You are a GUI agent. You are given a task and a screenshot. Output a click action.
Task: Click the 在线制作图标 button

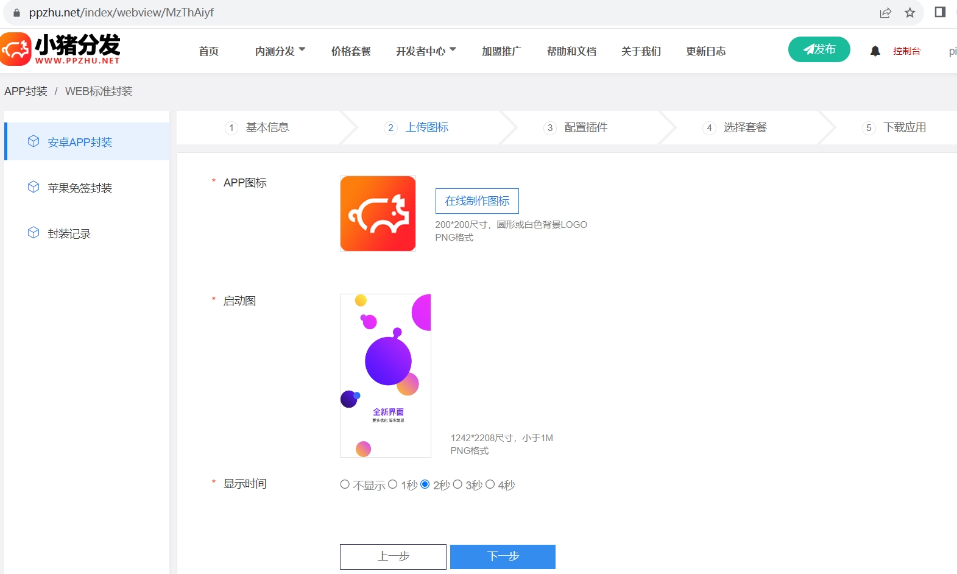[477, 201]
